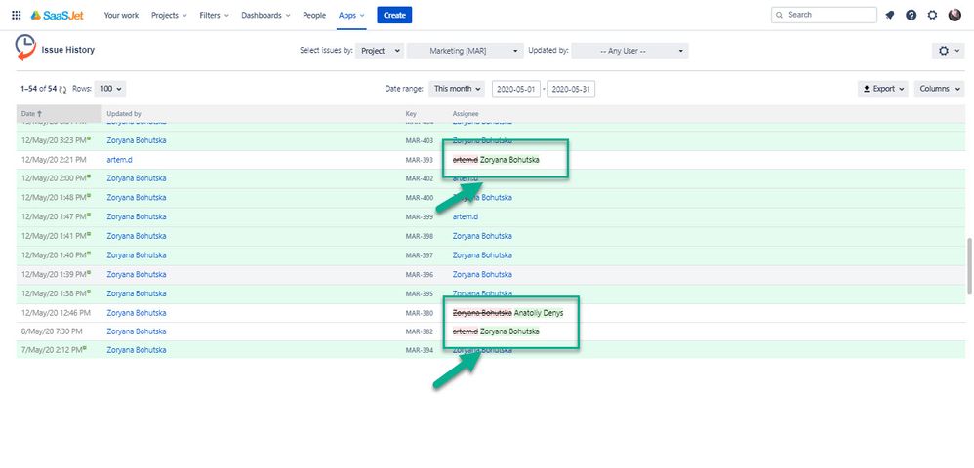Open the Updated by Any User dropdown
The height and width of the screenshot is (468, 974).
[629, 51]
